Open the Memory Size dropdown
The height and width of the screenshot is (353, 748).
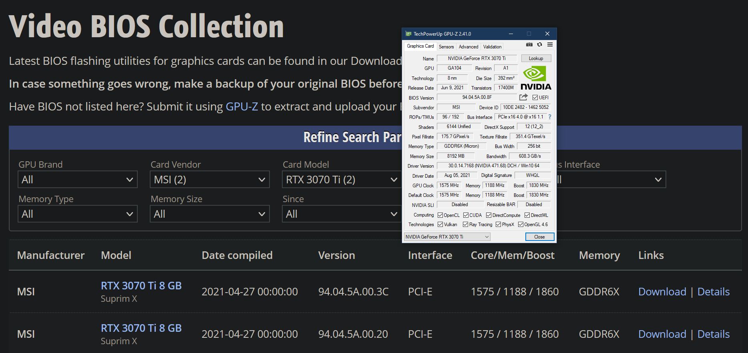pyautogui.click(x=210, y=214)
